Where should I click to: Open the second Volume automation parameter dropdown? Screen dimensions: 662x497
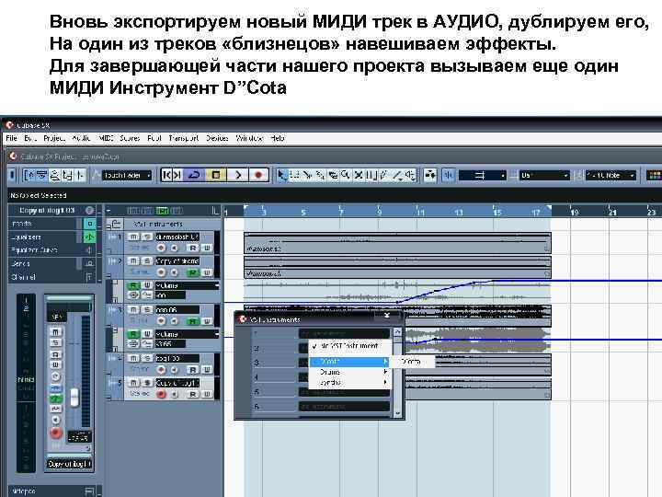[x=188, y=334]
